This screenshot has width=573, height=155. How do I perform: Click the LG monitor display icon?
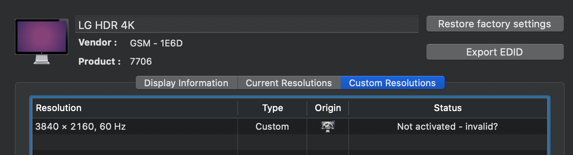41,41
